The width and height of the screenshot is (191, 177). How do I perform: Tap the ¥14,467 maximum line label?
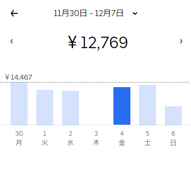pyautogui.click(x=18, y=77)
